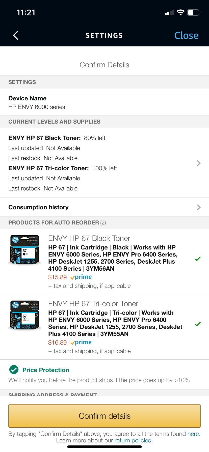Toggle auto reorder for ENVY HP 67 Black Toner
This screenshot has width=209, height=452.
pos(198,259)
